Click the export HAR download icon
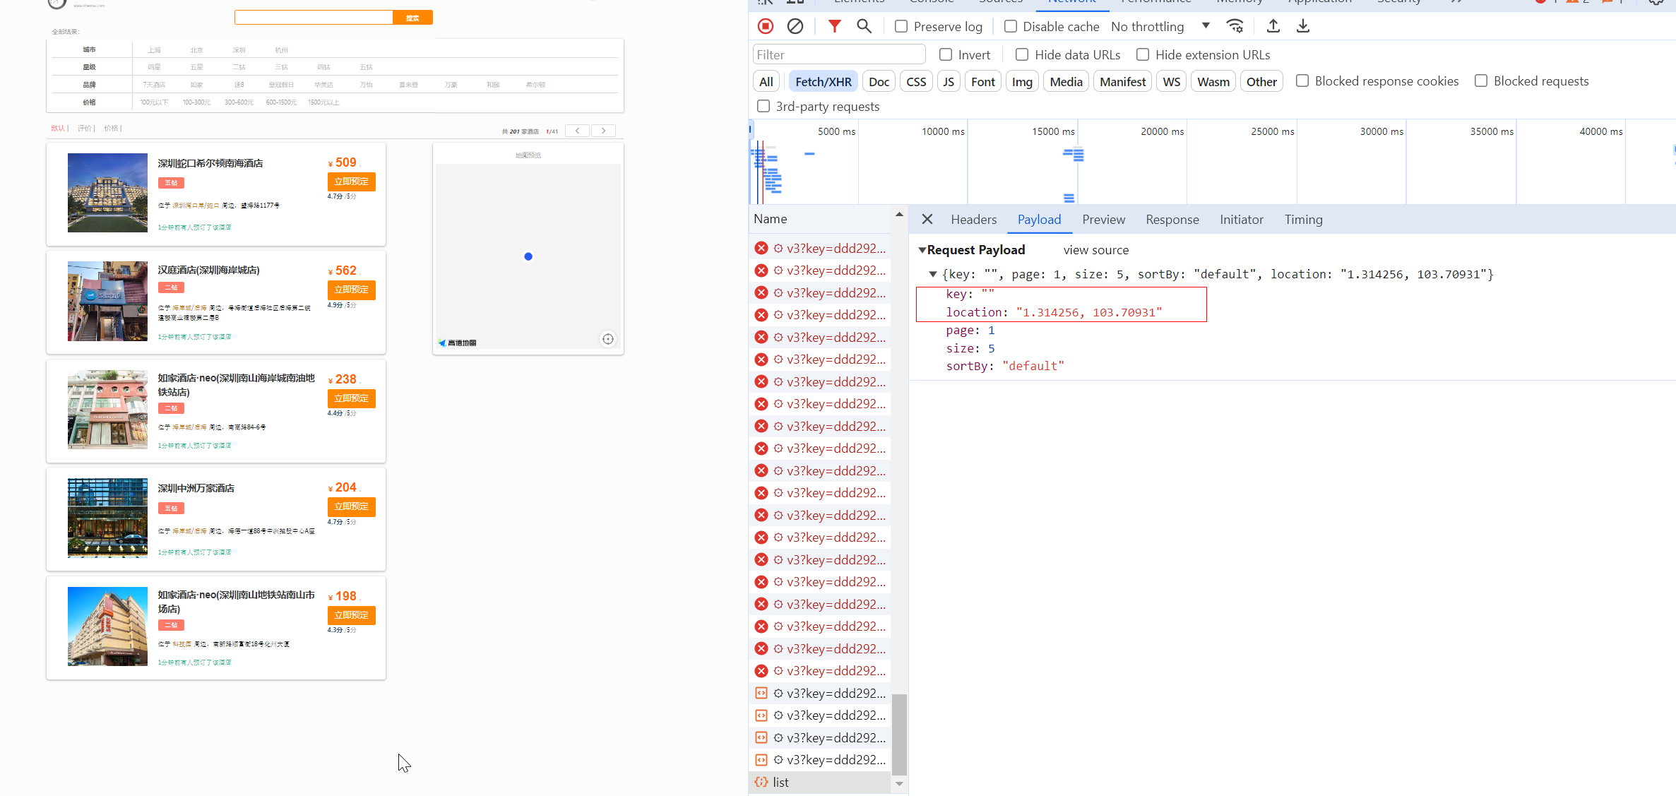 pos(1303,26)
